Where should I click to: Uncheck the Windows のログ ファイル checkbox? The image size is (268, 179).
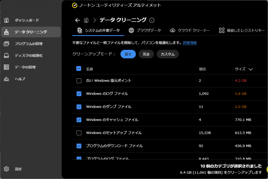[x=79, y=94]
